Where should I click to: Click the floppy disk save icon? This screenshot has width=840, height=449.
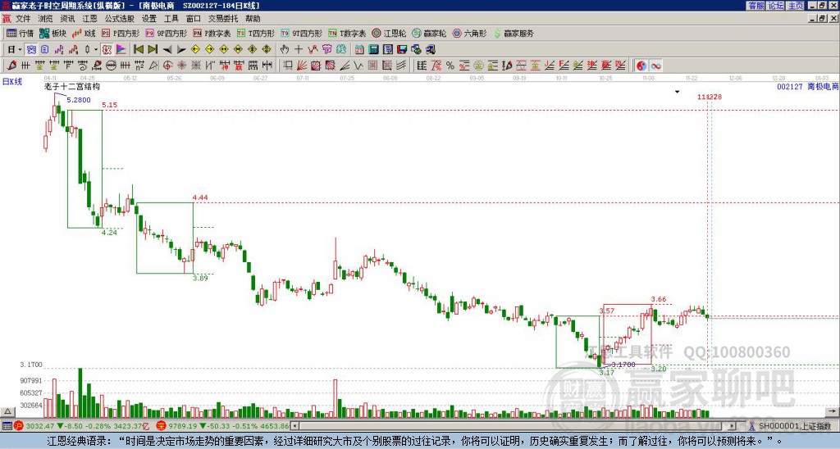[402, 50]
